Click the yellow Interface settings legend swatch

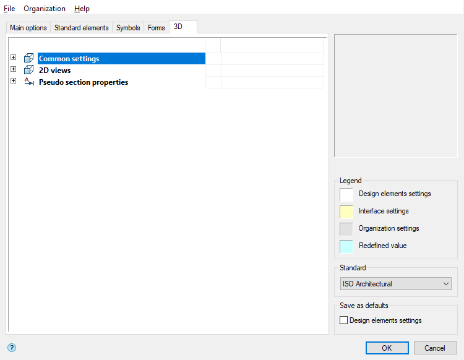[x=346, y=212]
